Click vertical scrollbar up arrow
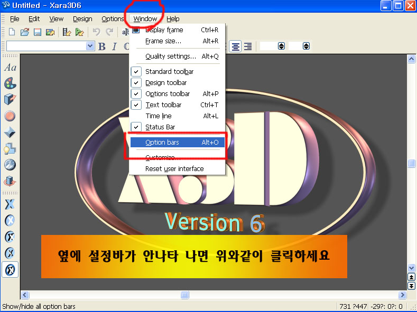The height and width of the screenshot is (312, 417). coord(411,59)
